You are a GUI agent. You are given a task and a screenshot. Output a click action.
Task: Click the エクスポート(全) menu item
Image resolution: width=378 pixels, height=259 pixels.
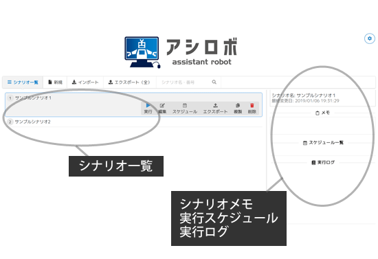(130, 82)
